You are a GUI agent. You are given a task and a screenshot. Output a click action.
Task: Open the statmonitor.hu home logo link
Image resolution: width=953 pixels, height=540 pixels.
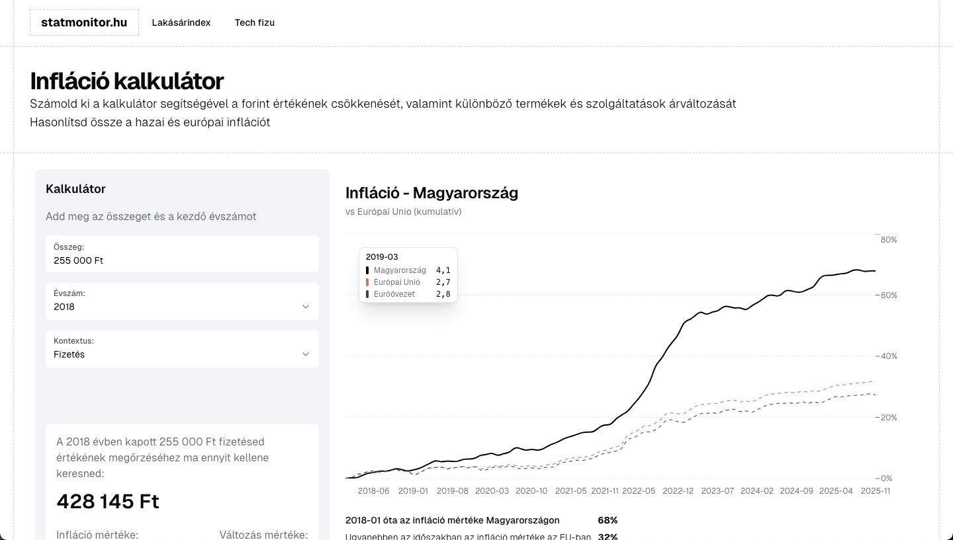[84, 22]
